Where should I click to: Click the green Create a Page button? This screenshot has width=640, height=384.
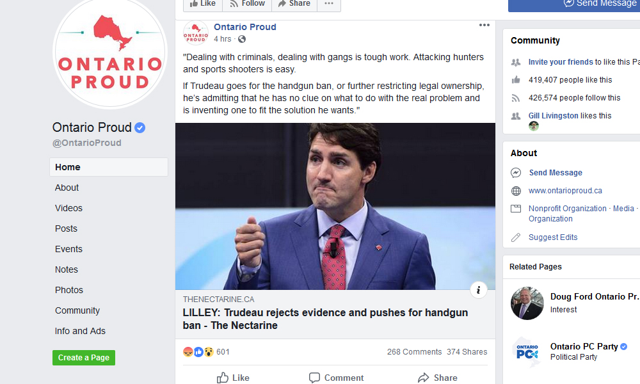point(83,358)
